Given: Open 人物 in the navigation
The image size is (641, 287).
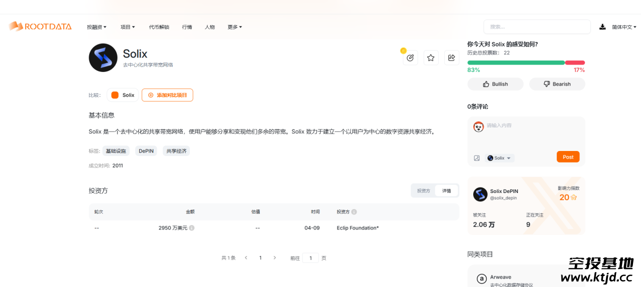Looking at the screenshot, I should 210,27.
